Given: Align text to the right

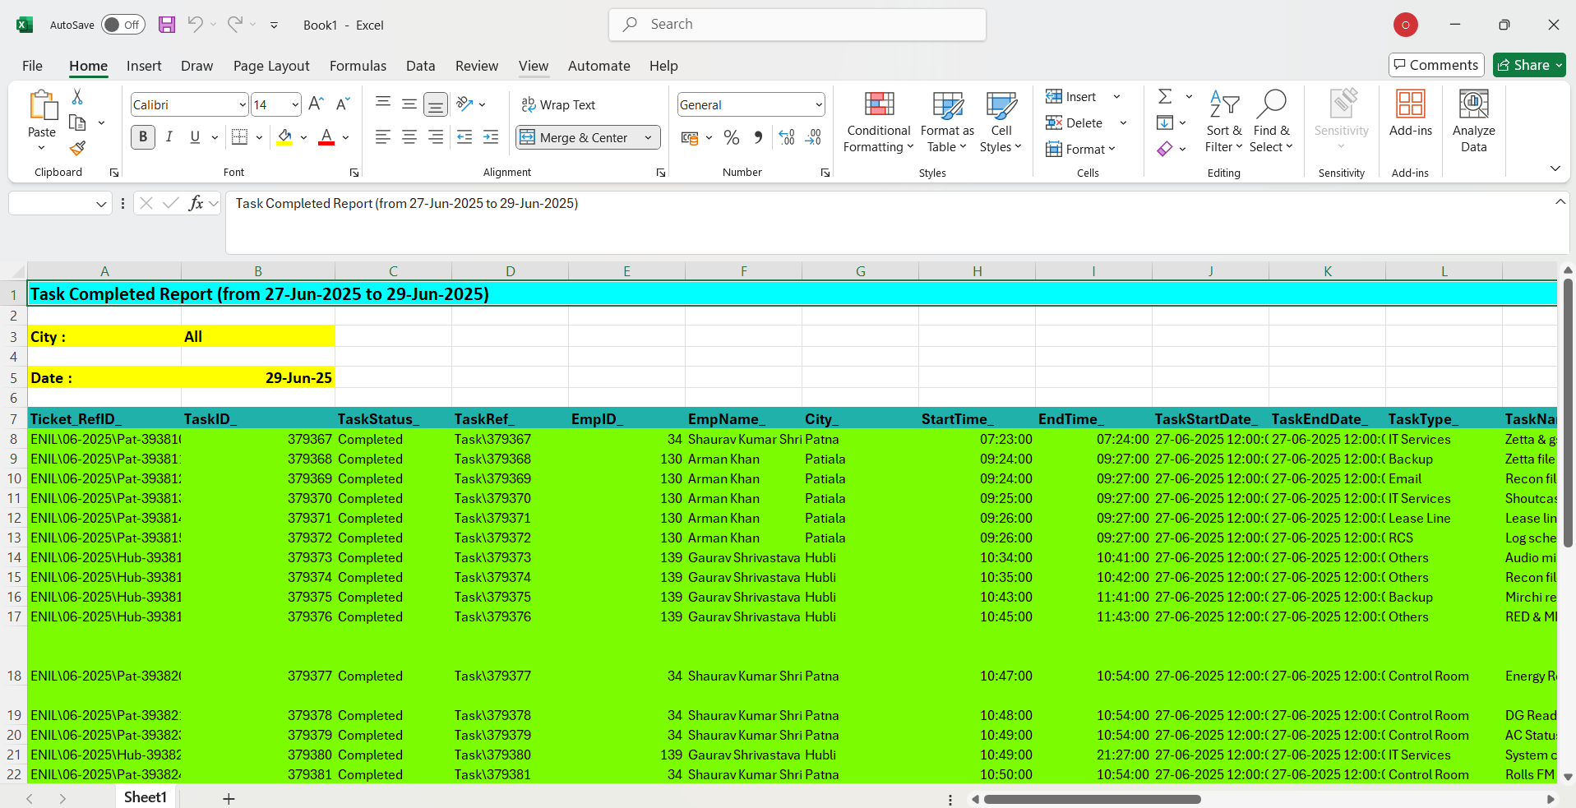Looking at the screenshot, I should [x=436, y=137].
